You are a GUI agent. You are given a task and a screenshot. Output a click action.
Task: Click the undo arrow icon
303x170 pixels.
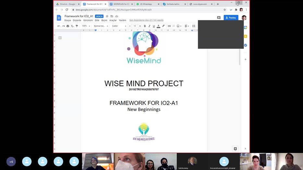(x=59, y=26)
